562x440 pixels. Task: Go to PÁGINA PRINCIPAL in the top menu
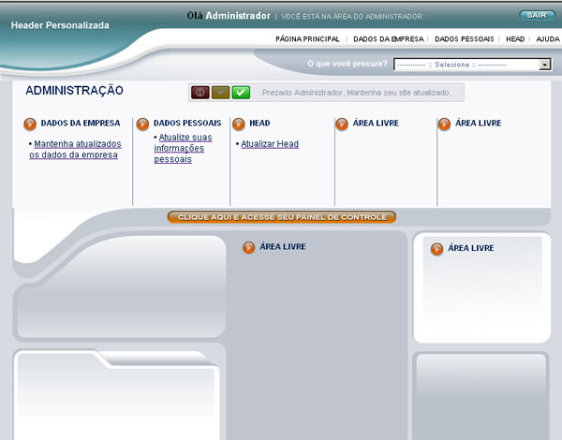pyautogui.click(x=307, y=39)
